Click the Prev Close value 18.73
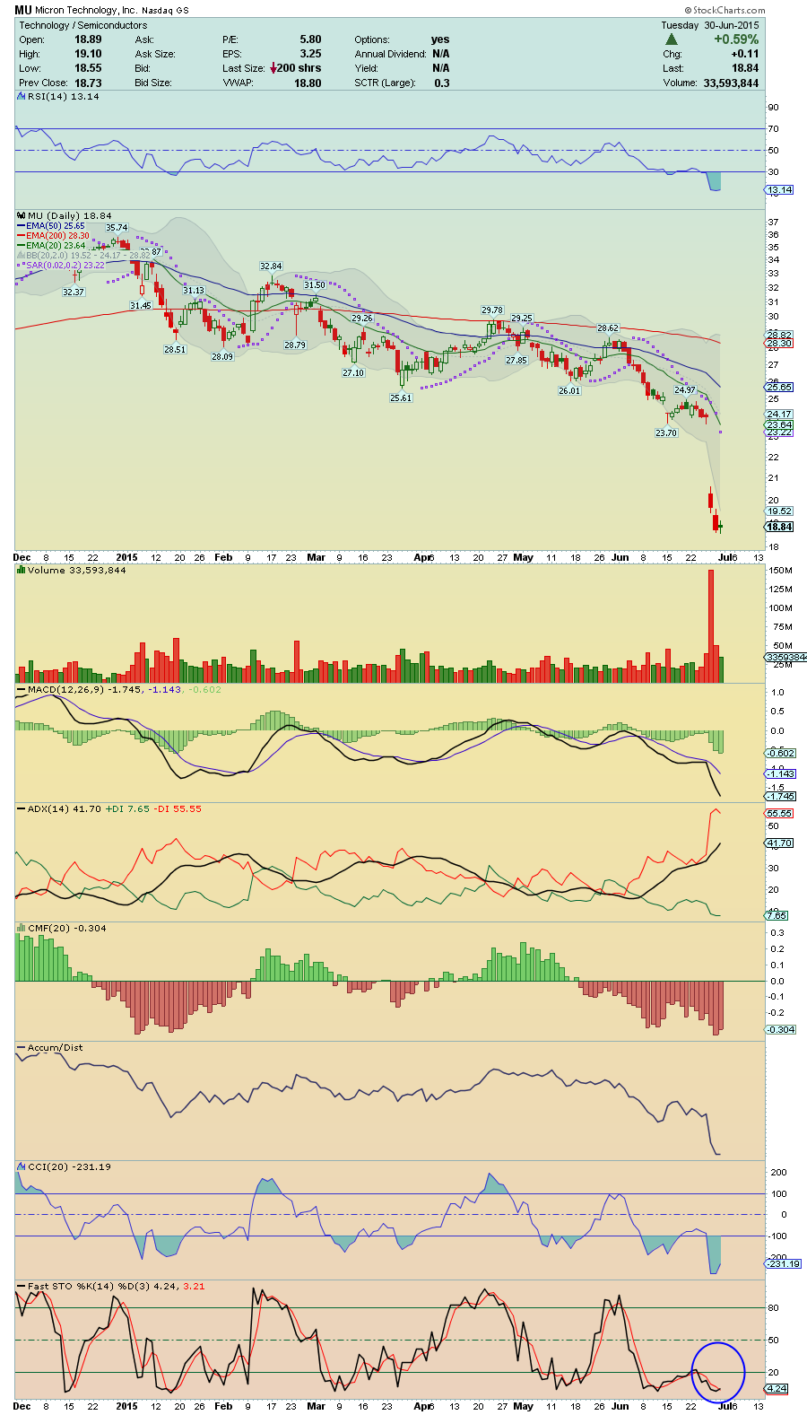This screenshot has width=807, height=1415. [x=88, y=83]
